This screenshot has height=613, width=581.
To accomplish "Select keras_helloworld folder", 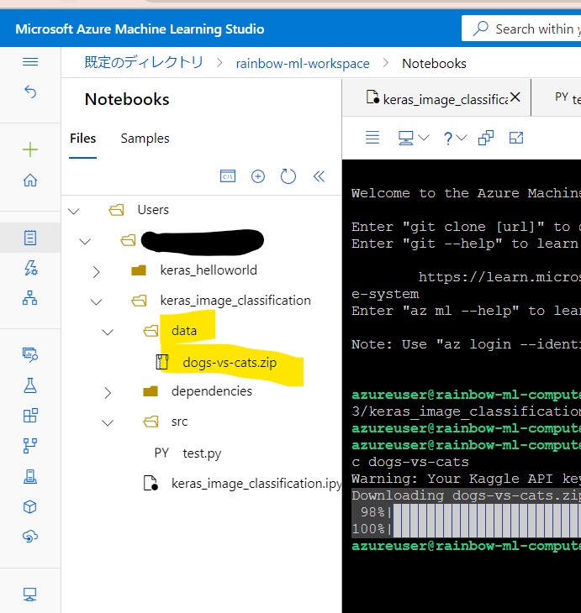I will (x=209, y=270).
